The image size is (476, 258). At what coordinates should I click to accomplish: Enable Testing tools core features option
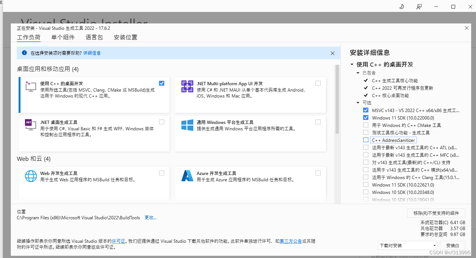coord(365,133)
